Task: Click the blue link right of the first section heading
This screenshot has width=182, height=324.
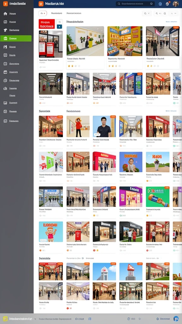Action: click(x=171, y=22)
